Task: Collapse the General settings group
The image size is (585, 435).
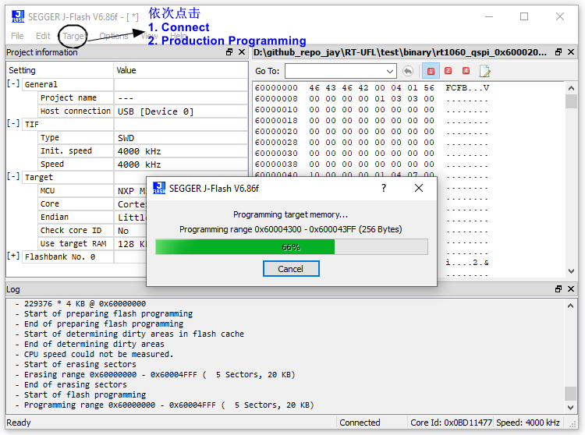Action: pyautogui.click(x=13, y=84)
